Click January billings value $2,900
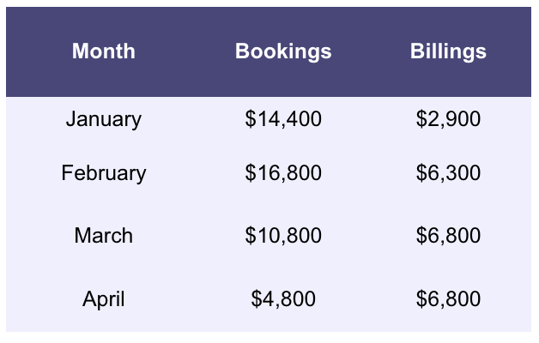 click(448, 118)
